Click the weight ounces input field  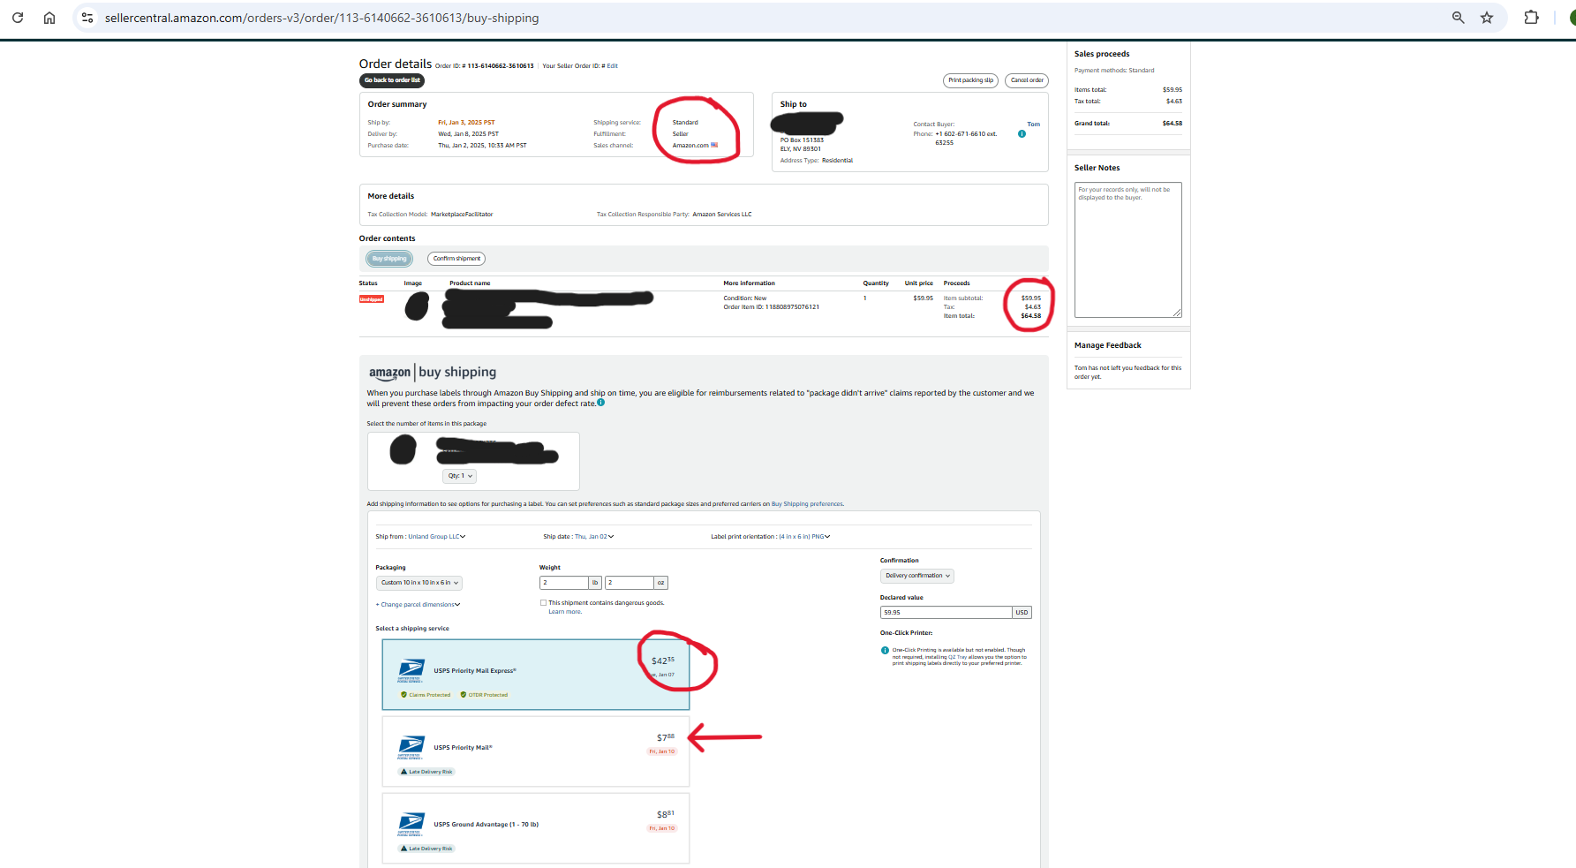coord(630,583)
